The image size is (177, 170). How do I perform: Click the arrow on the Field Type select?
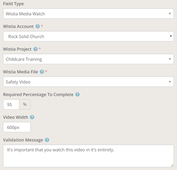(x=170, y=14)
